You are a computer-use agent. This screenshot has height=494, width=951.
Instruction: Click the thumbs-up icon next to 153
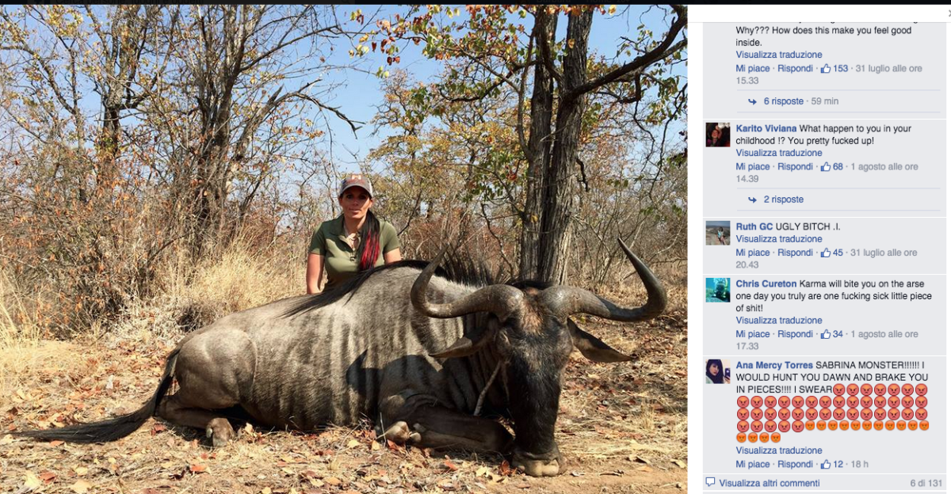pyautogui.click(x=825, y=68)
